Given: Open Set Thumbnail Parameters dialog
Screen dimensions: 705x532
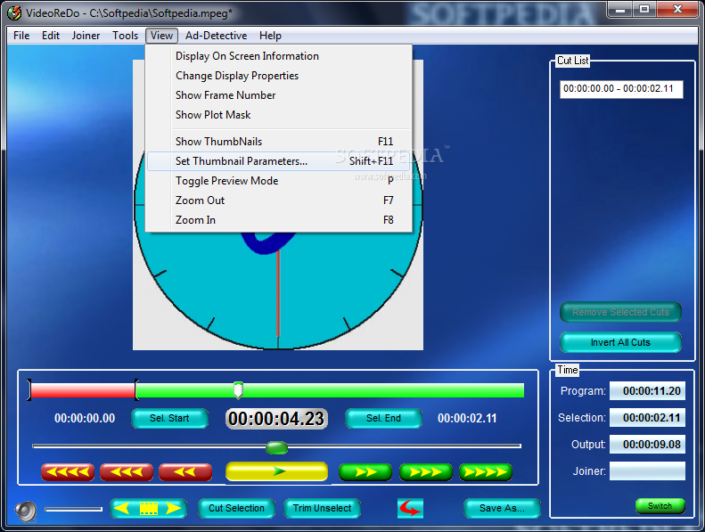Looking at the screenshot, I should [x=279, y=161].
